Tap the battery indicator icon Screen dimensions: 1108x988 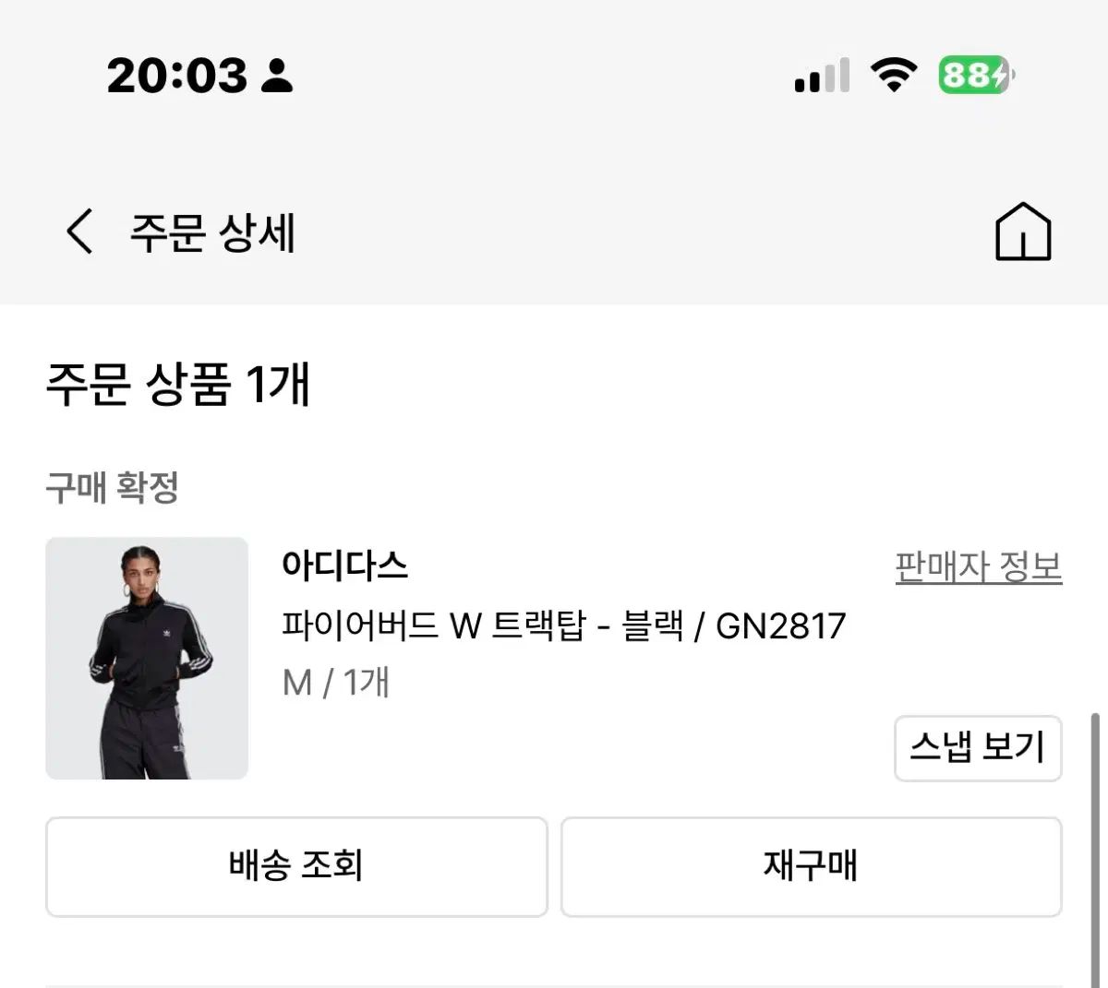(x=976, y=75)
